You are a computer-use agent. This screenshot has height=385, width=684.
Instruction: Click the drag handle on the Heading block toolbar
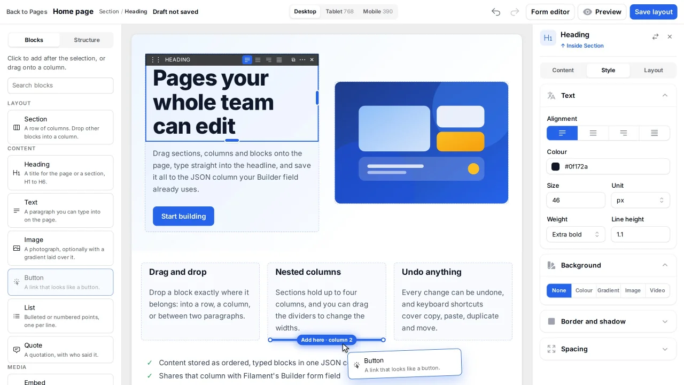[156, 60]
